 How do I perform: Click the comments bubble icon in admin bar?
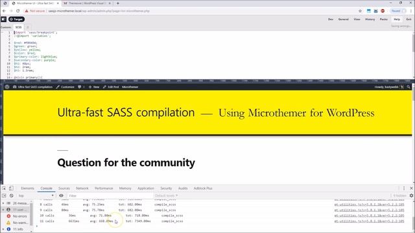(x=80, y=87)
